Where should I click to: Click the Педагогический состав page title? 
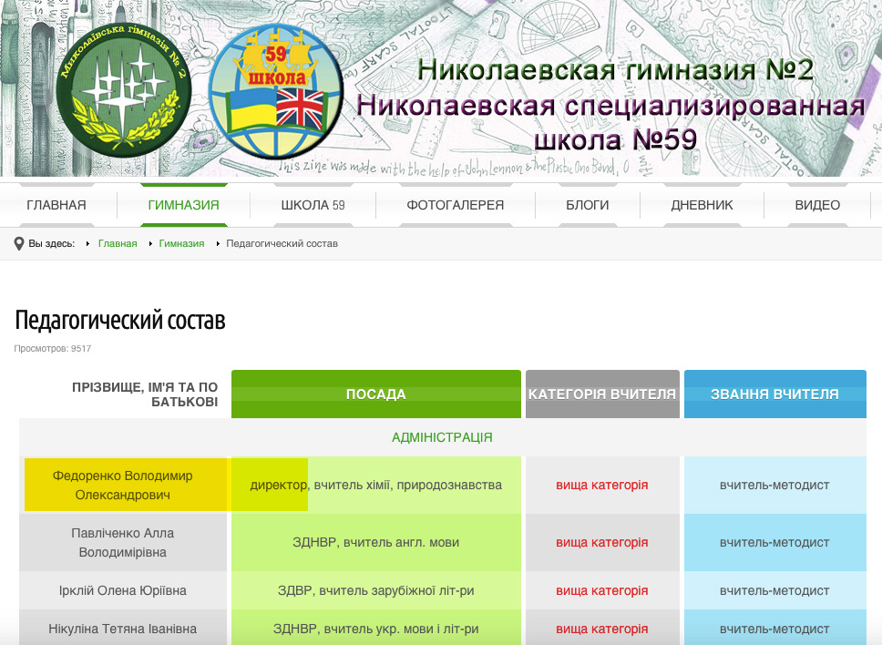click(120, 321)
